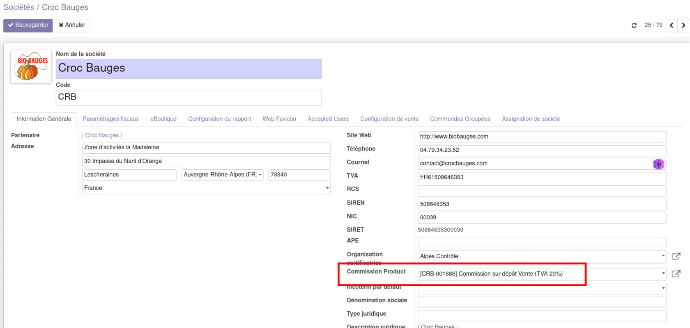
Task: Open external link for Alpes Contrôle
Action: (x=676, y=256)
